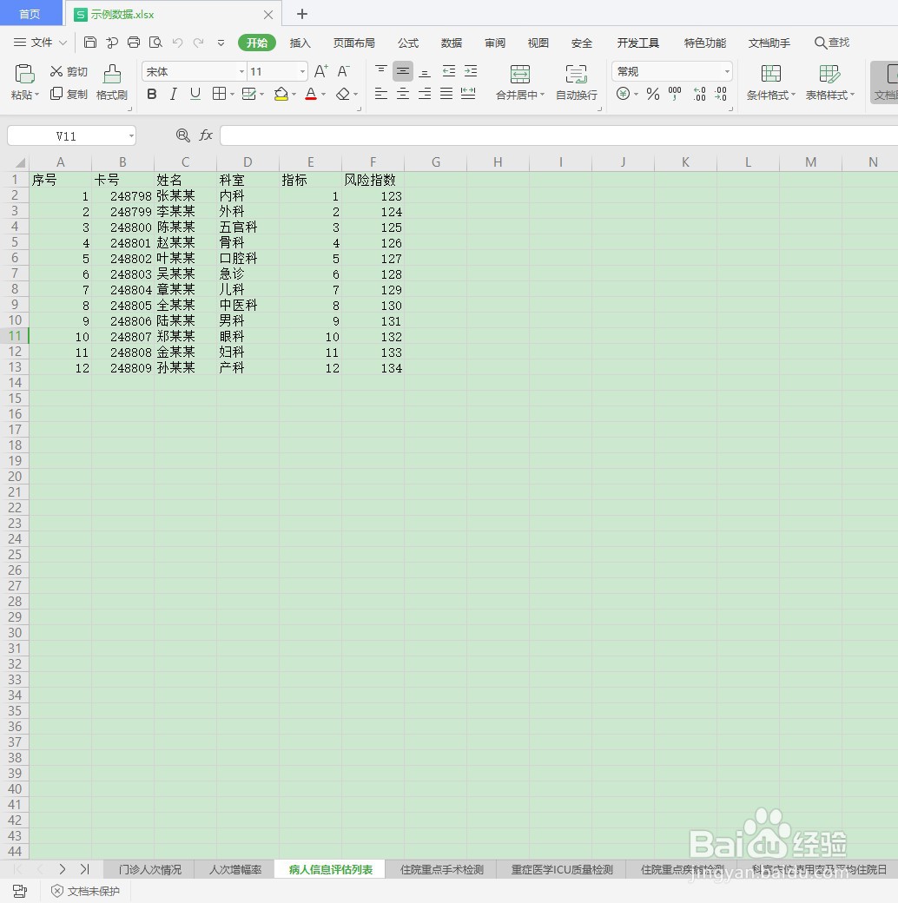
Task: Toggle underline formatting
Action: click(195, 94)
